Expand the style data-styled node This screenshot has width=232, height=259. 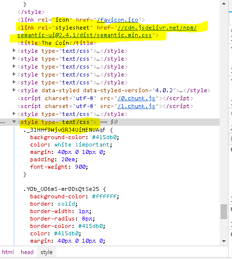14,90
